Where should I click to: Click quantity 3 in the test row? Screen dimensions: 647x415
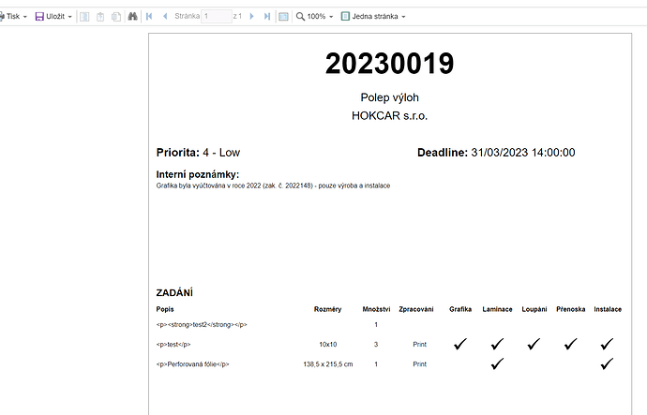click(x=376, y=344)
